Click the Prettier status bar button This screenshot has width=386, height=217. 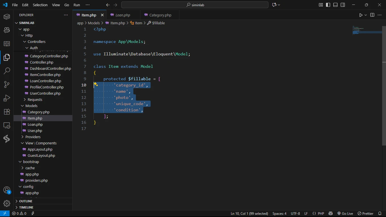point(365,214)
